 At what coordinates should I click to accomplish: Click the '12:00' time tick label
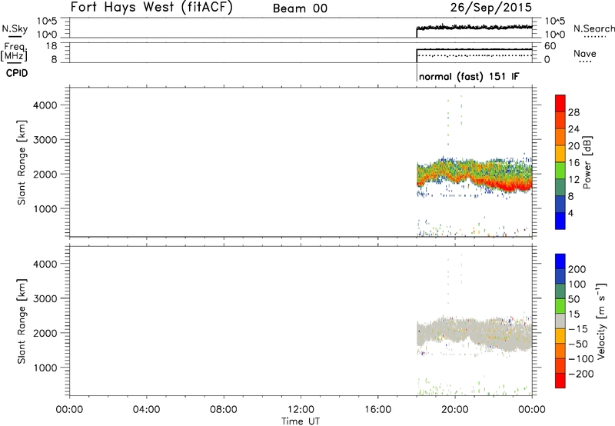click(x=301, y=410)
